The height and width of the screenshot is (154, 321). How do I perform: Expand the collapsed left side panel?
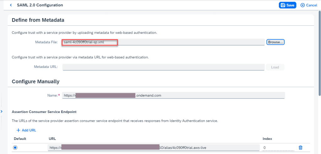click(x=2, y=111)
